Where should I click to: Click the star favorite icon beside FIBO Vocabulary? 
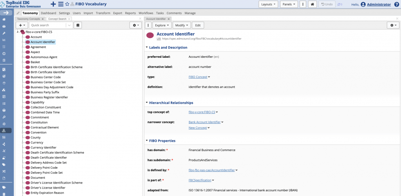point(67,4)
